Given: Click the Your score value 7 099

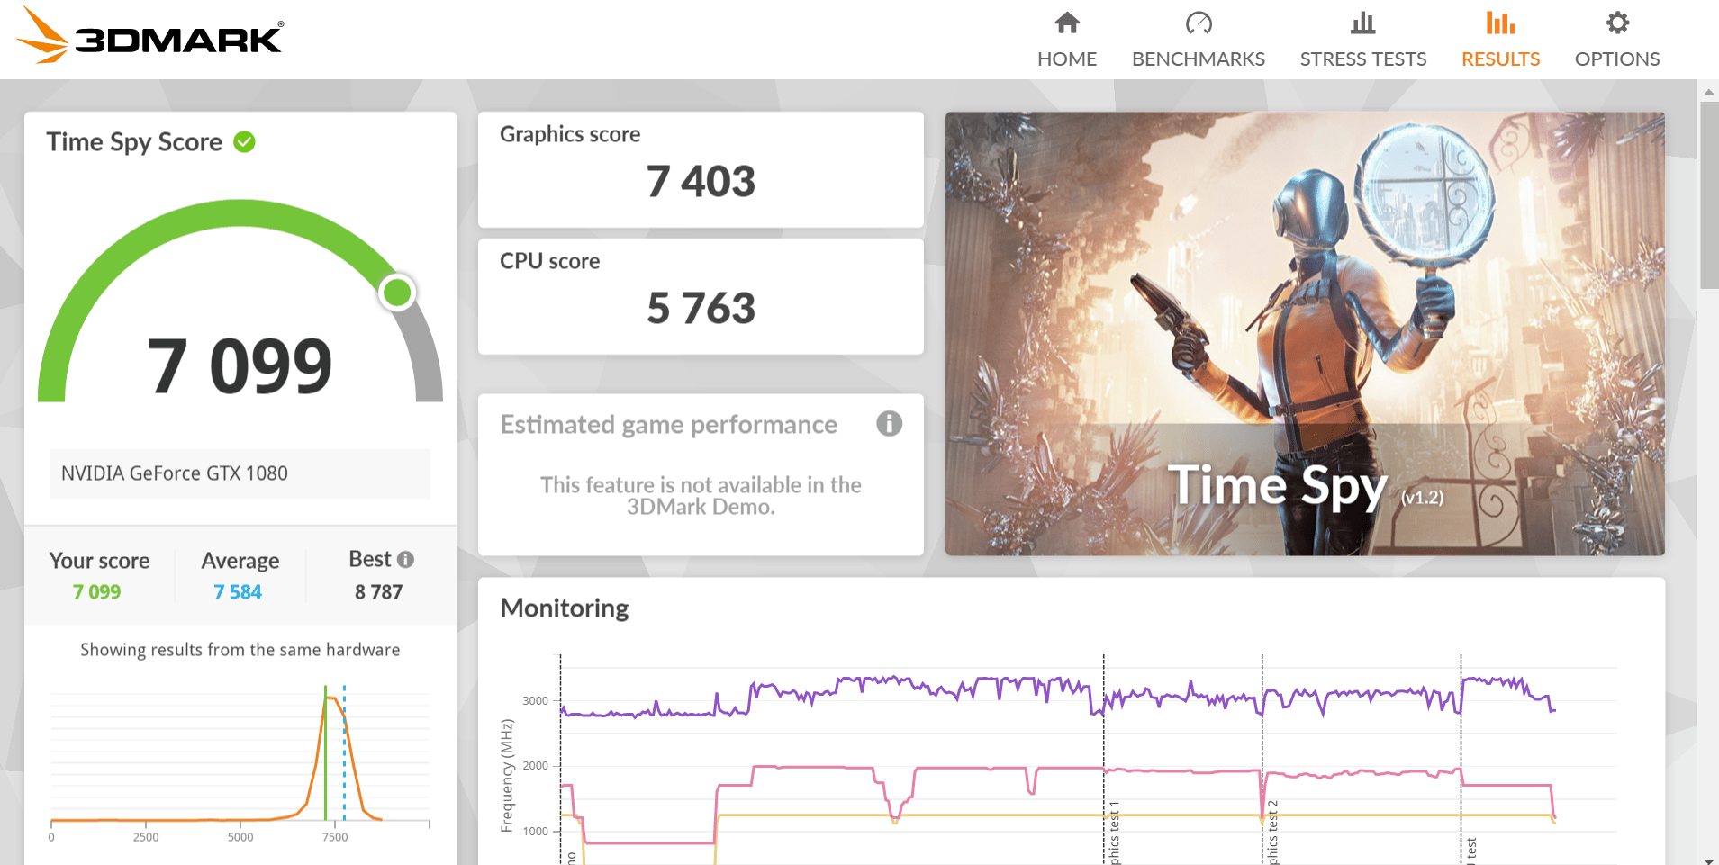Looking at the screenshot, I should click(97, 591).
